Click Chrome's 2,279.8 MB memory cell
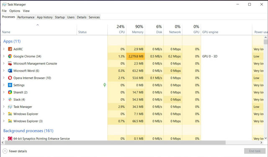268x157 pixels. tap(136, 56)
